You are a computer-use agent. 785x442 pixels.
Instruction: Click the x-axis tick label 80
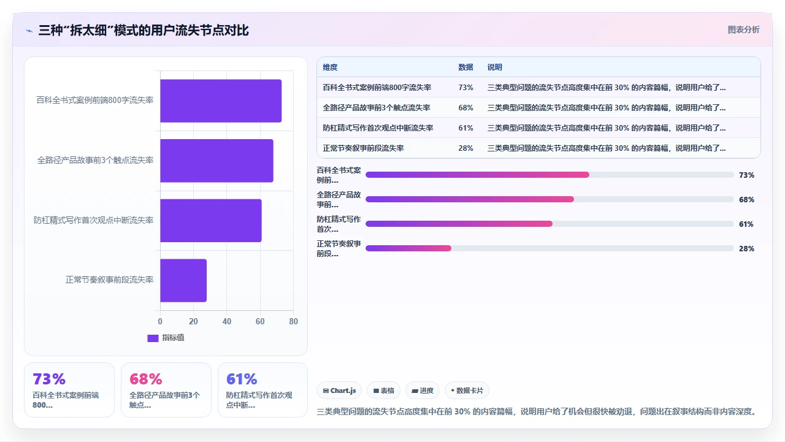click(294, 321)
